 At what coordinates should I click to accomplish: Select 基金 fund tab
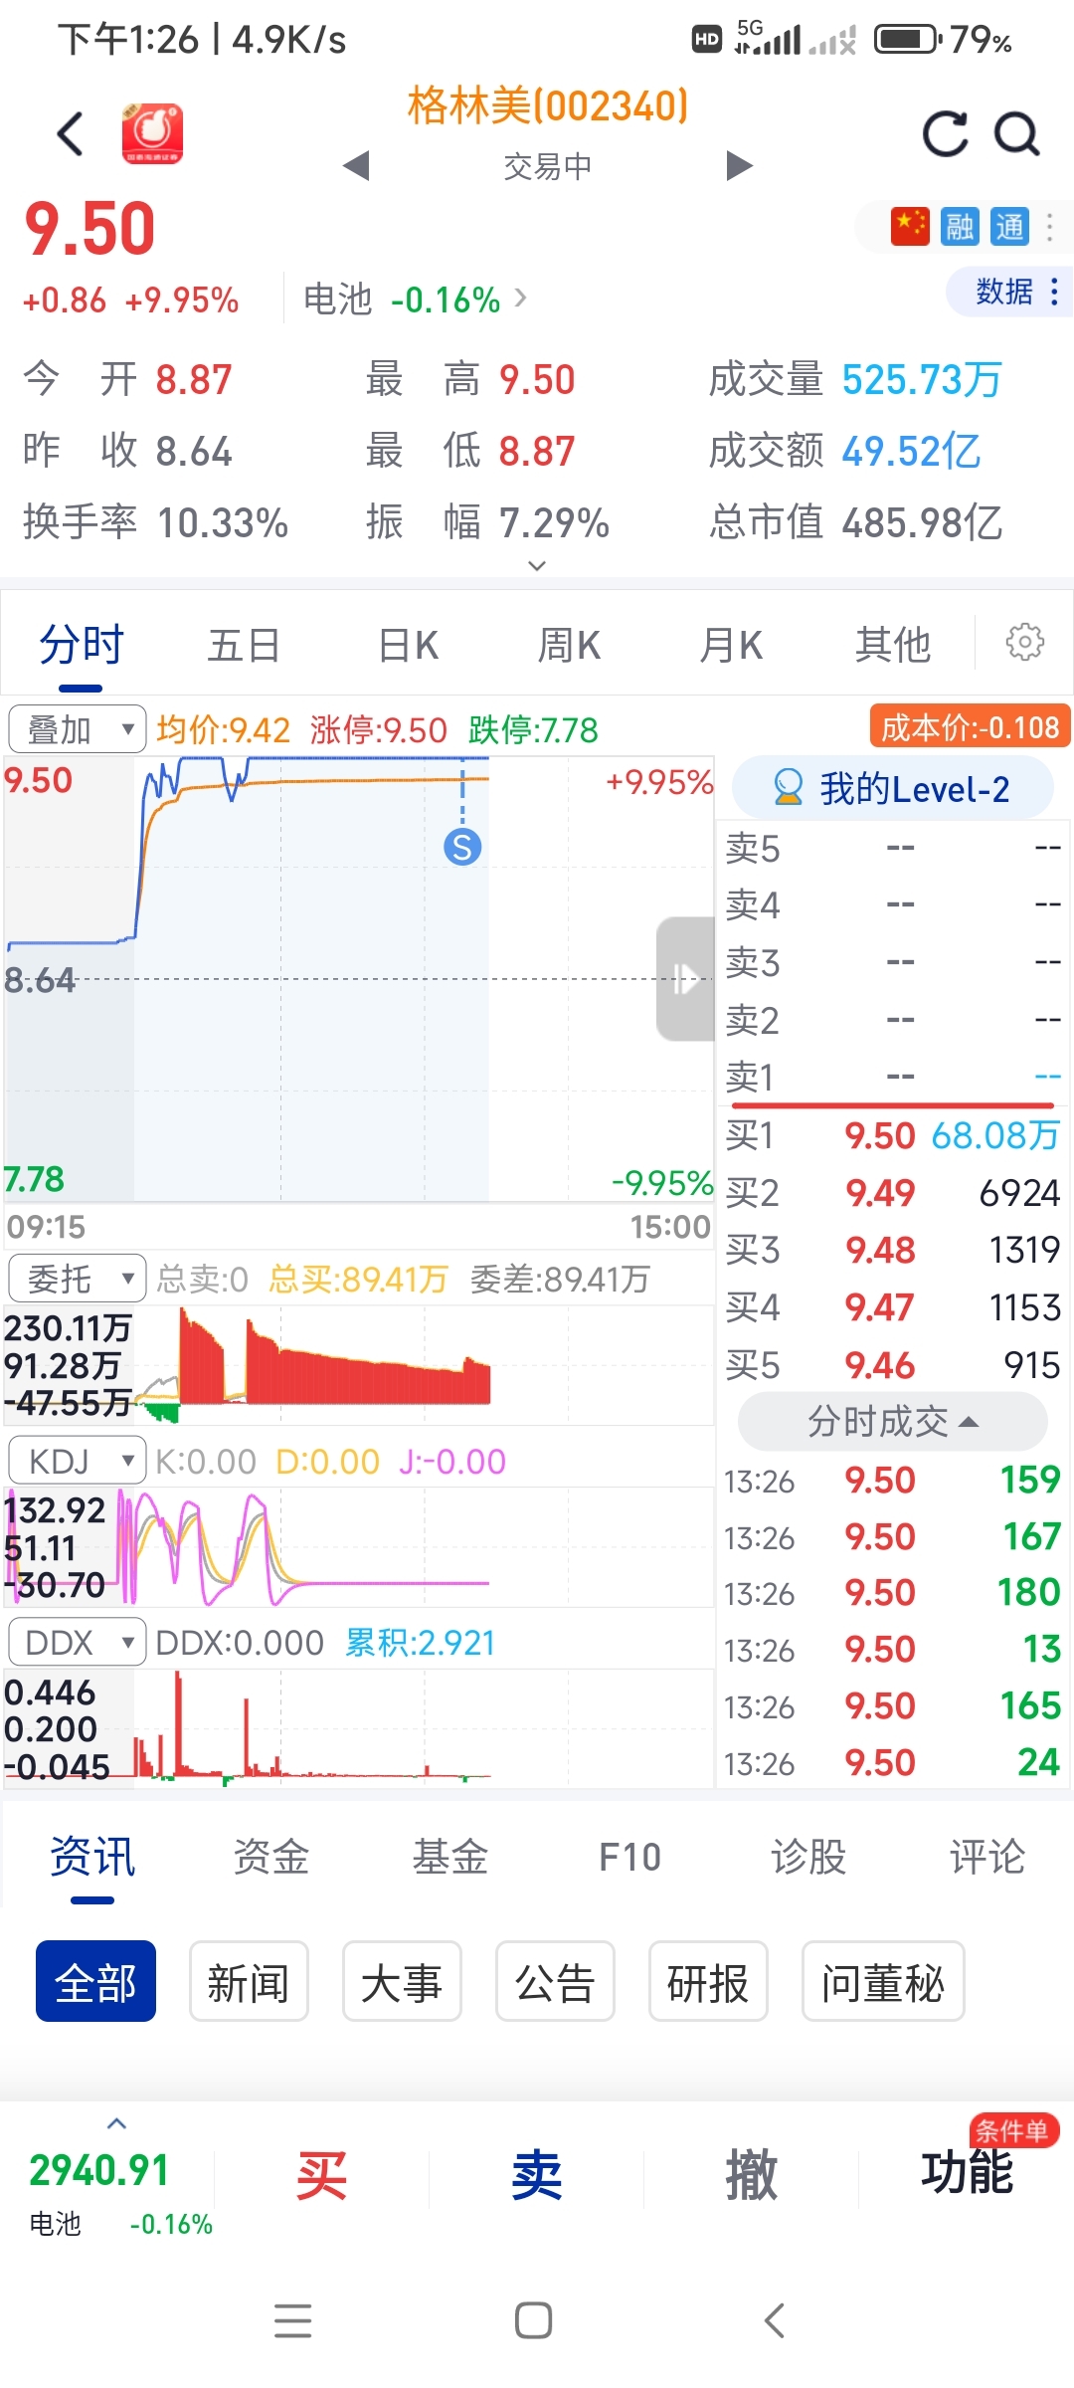(x=450, y=1857)
